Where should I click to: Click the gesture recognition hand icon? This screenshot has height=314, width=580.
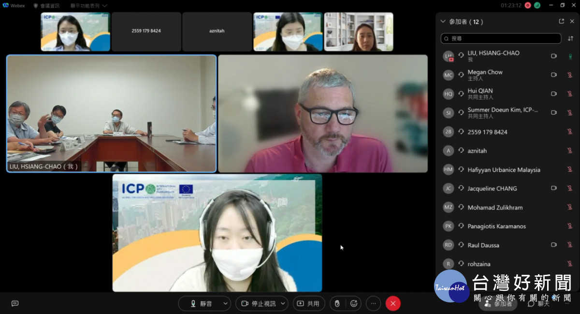[x=337, y=303]
